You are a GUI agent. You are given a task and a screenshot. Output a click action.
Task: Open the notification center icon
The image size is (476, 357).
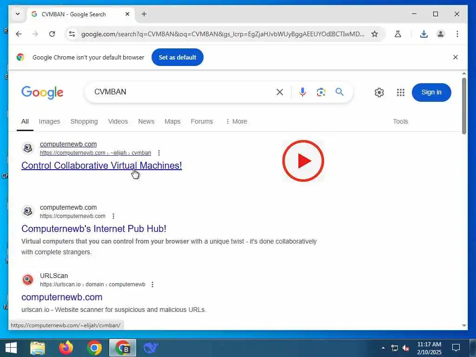456,348
